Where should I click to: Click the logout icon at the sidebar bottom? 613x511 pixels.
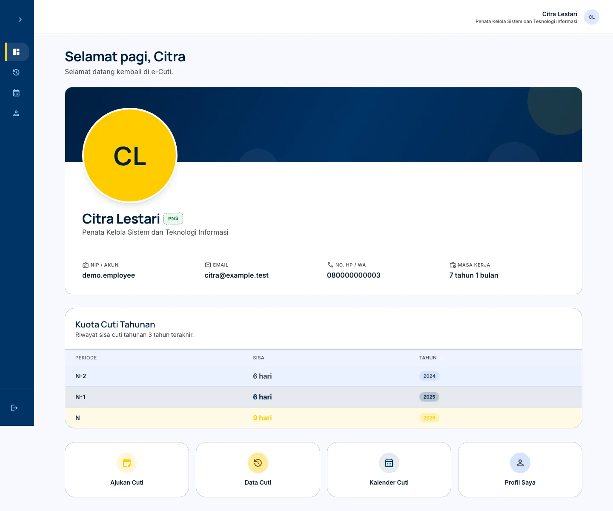[14, 408]
